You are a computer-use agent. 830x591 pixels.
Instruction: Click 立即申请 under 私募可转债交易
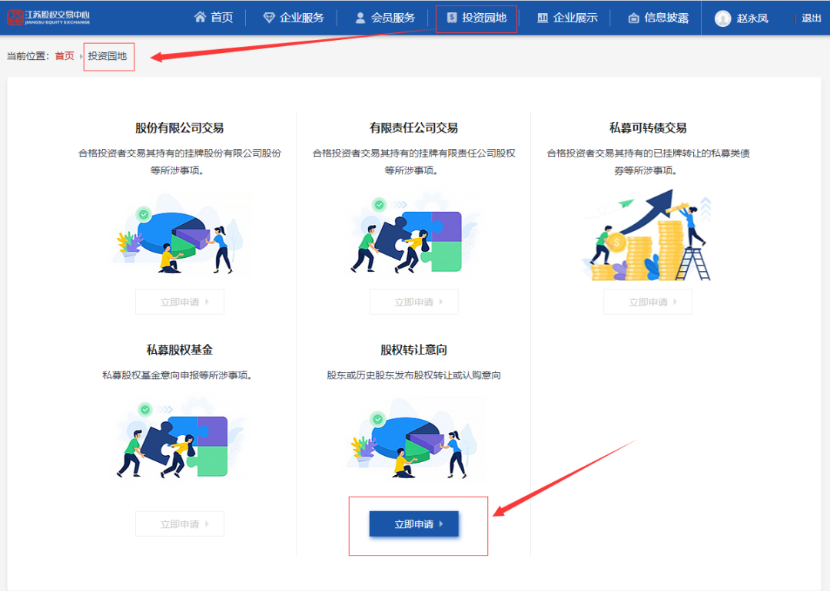tap(648, 302)
